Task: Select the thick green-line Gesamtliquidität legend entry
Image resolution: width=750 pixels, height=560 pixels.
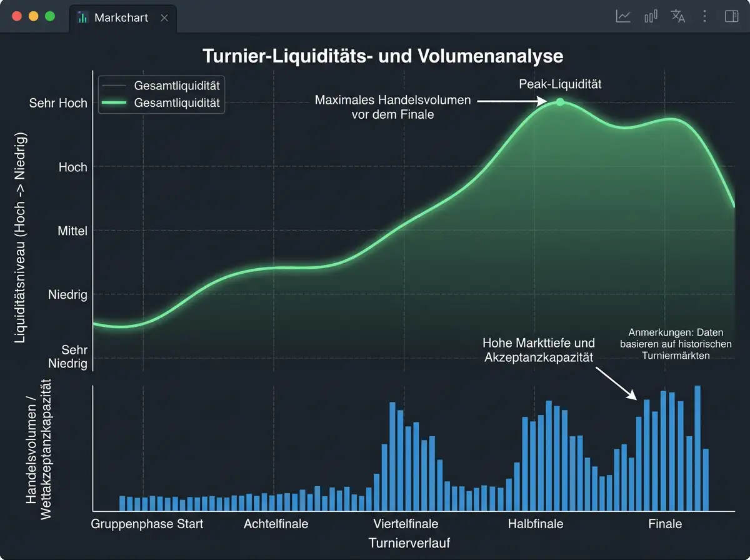Action: pyautogui.click(x=161, y=102)
